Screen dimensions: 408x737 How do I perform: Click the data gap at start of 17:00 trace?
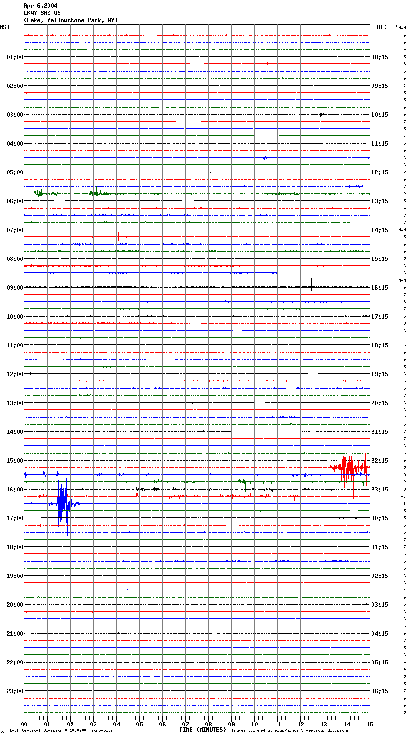pyautogui.click(x=33, y=518)
